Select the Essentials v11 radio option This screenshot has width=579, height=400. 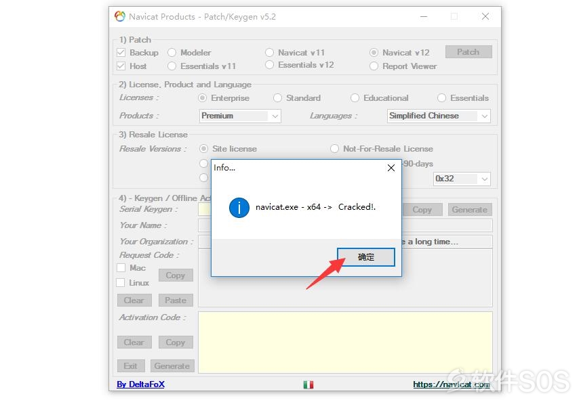pyautogui.click(x=172, y=66)
